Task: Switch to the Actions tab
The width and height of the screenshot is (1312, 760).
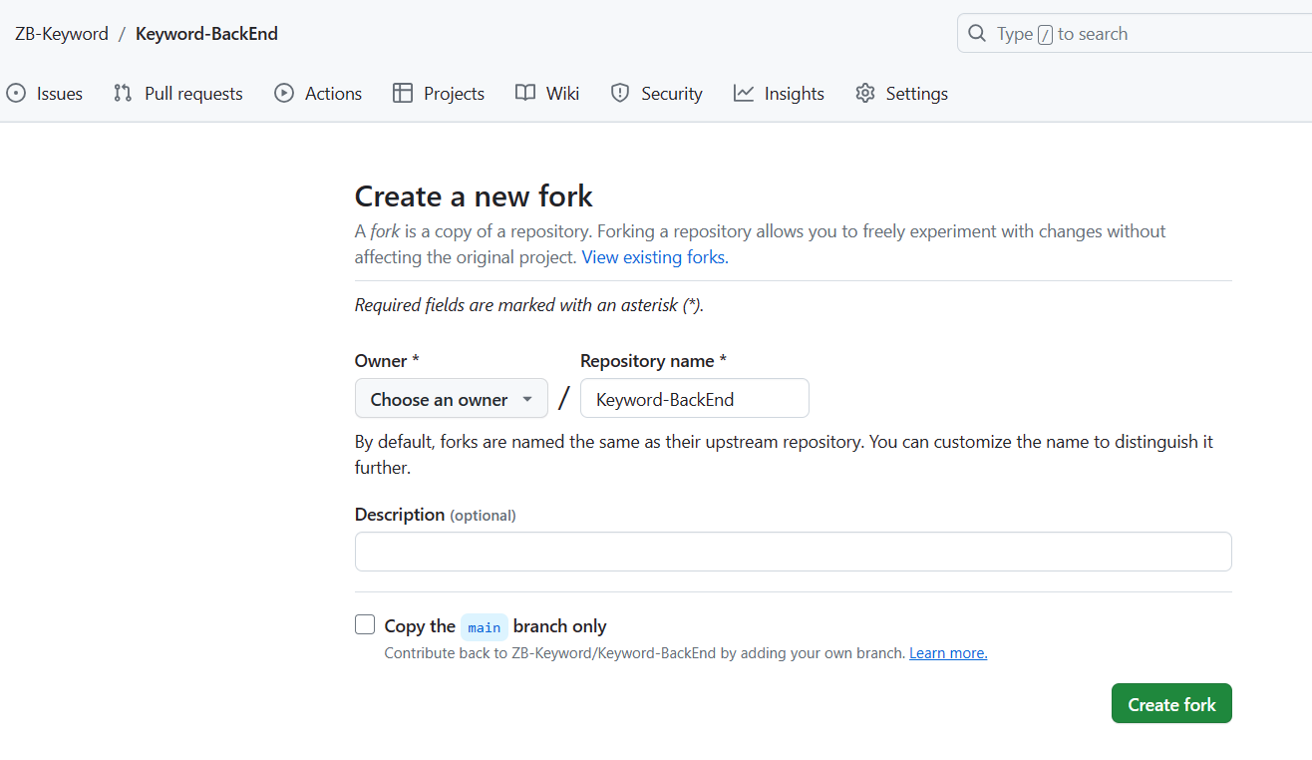Action: tap(319, 93)
